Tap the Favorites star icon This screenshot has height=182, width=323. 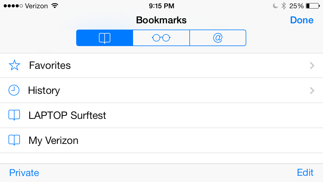(14, 65)
